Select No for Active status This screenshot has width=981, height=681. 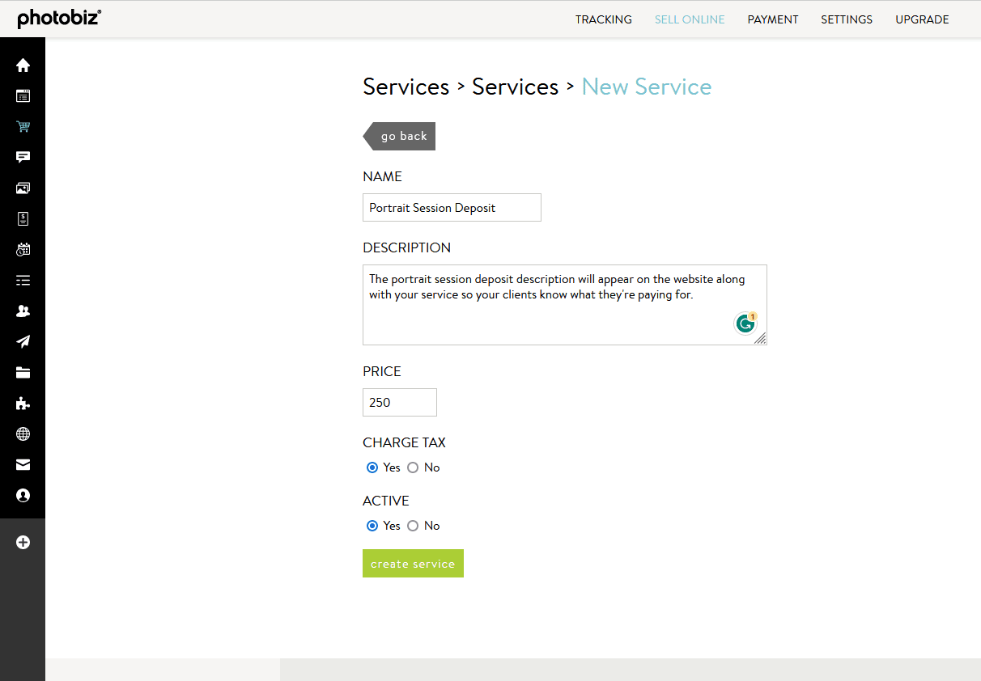413,525
